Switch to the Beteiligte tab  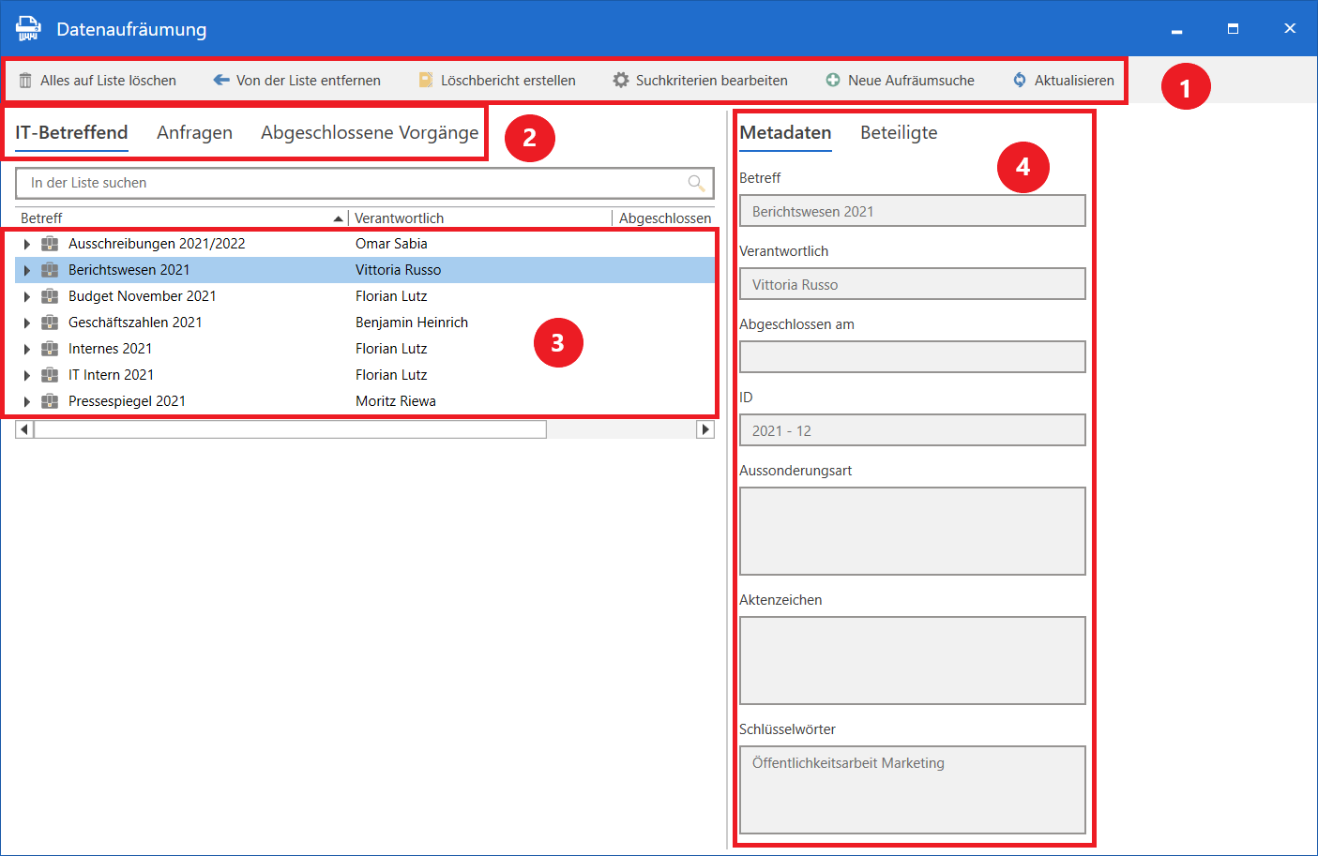tap(899, 132)
